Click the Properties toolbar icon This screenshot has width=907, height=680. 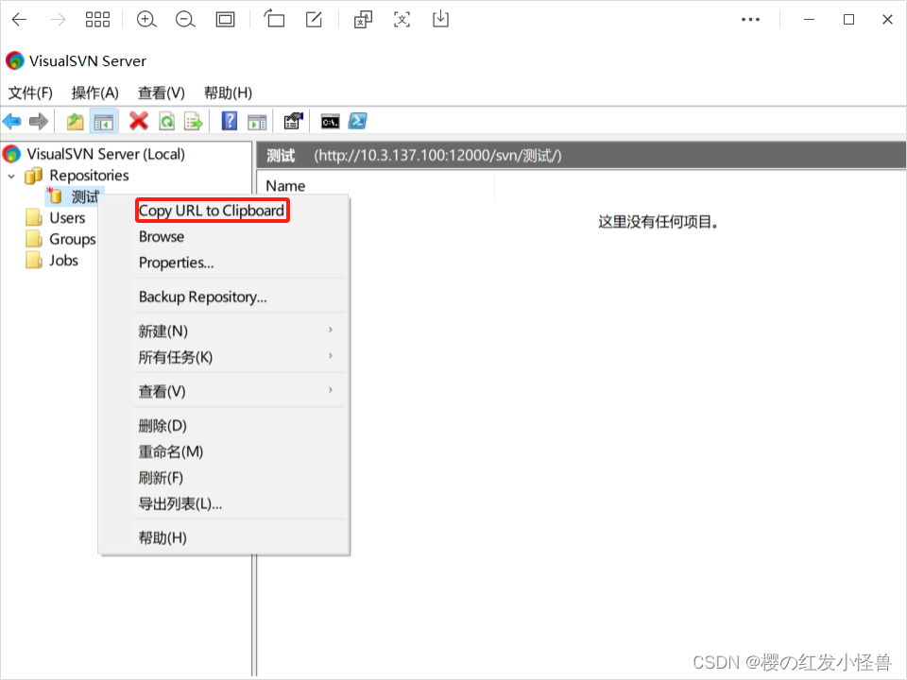(x=293, y=121)
